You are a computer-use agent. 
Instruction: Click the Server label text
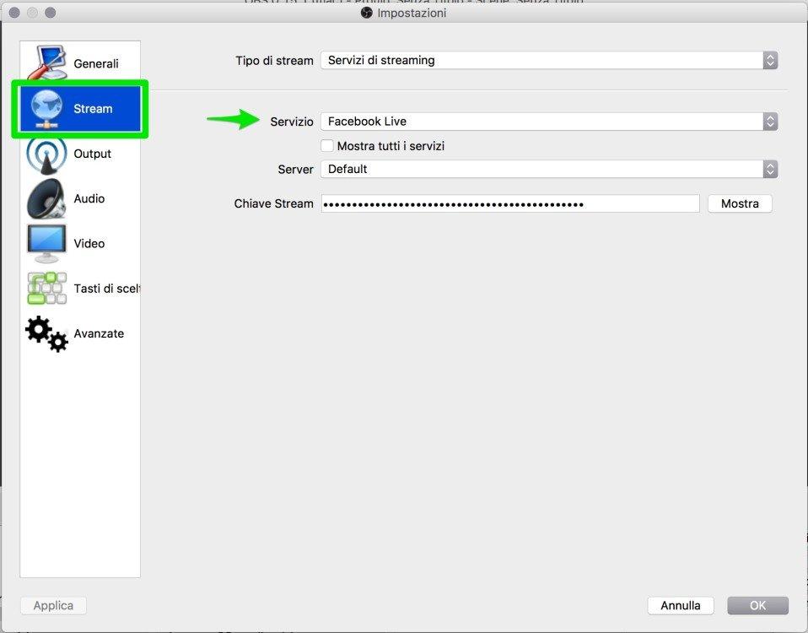pyautogui.click(x=295, y=169)
